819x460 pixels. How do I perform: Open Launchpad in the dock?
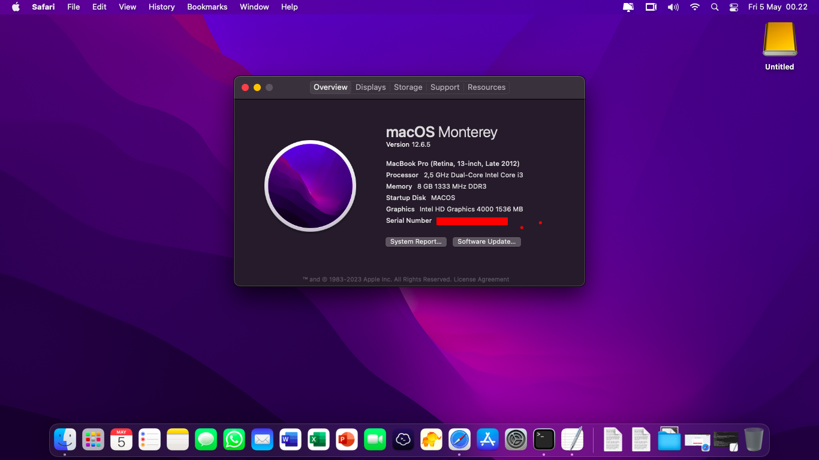93,440
